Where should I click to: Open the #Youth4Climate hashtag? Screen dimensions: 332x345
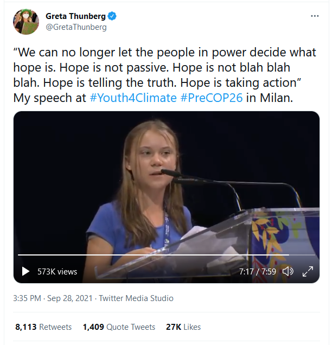pos(133,98)
